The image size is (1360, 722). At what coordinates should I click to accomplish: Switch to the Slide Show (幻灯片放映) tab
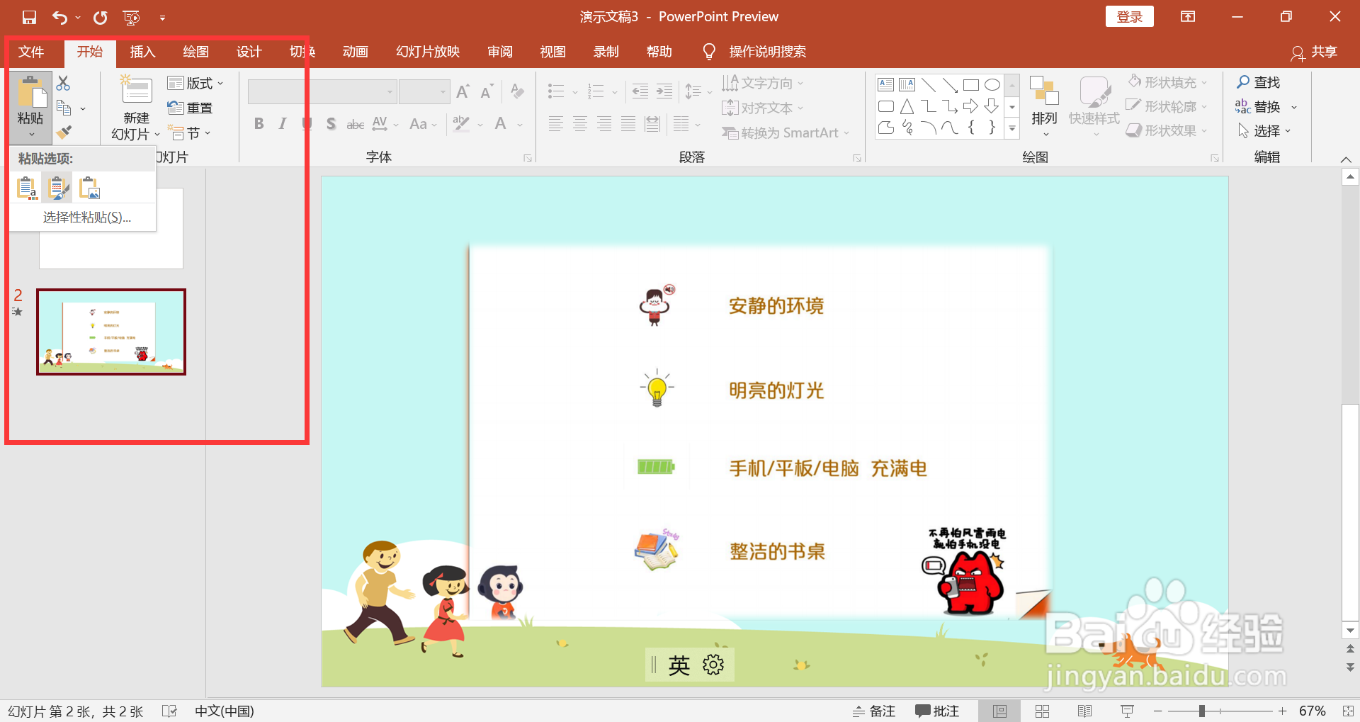click(428, 52)
